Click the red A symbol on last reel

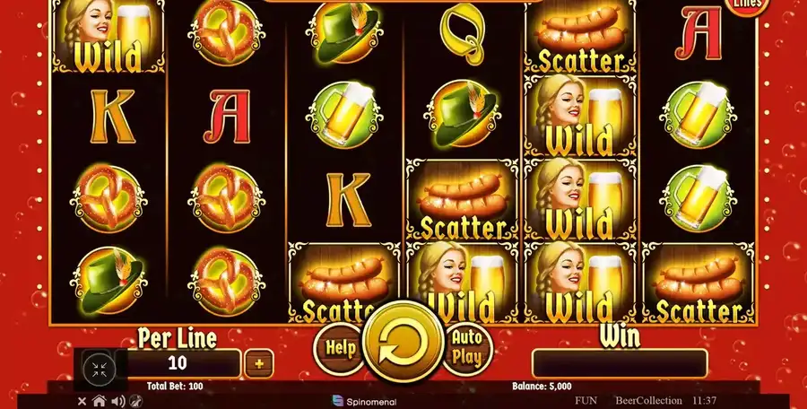(x=699, y=34)
